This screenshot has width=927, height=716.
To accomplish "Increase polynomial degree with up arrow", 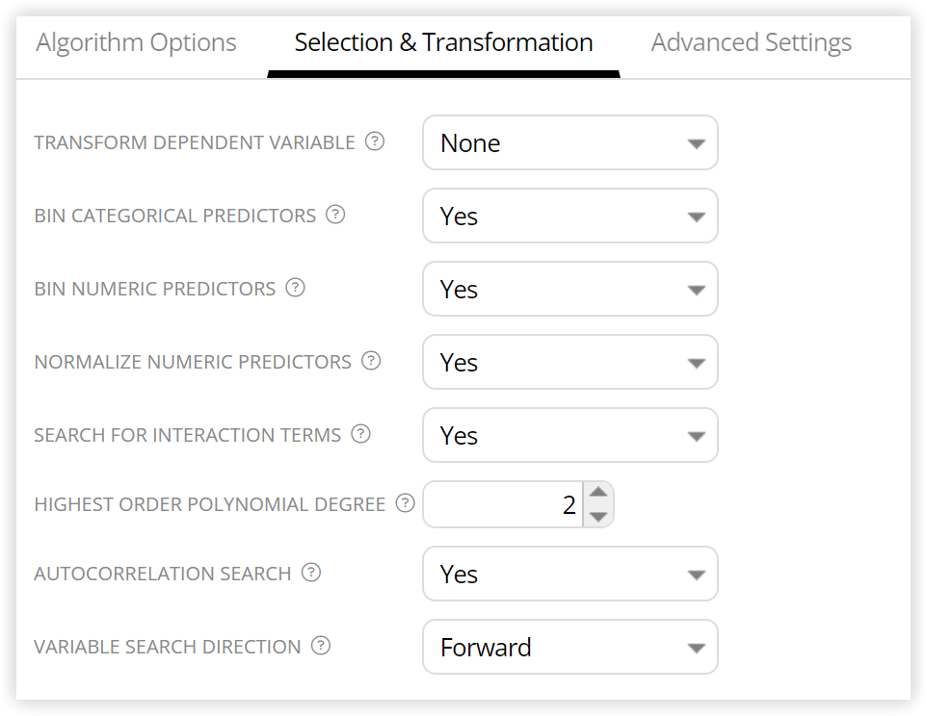I will (x=598, y=493).
